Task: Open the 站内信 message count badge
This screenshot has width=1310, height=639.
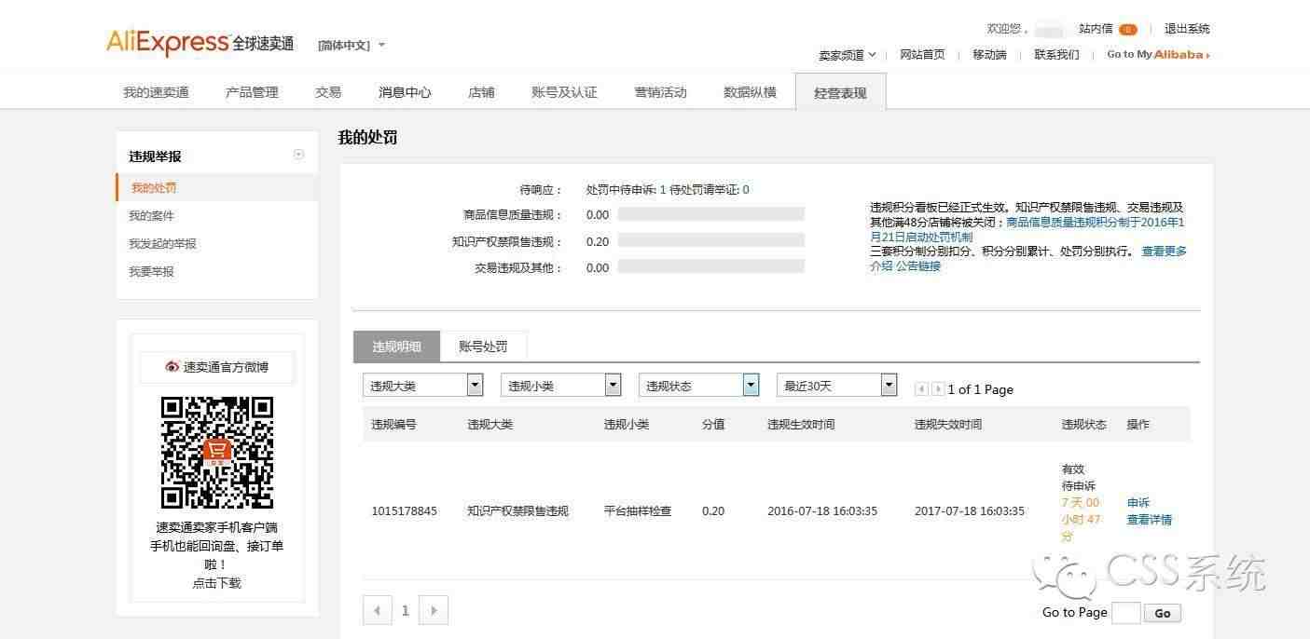Action: (x=1127, y=29)
